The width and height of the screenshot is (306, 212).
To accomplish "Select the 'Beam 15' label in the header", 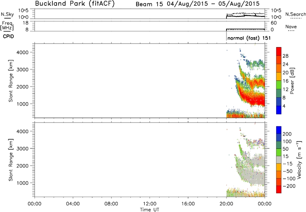I will [149, 4].
